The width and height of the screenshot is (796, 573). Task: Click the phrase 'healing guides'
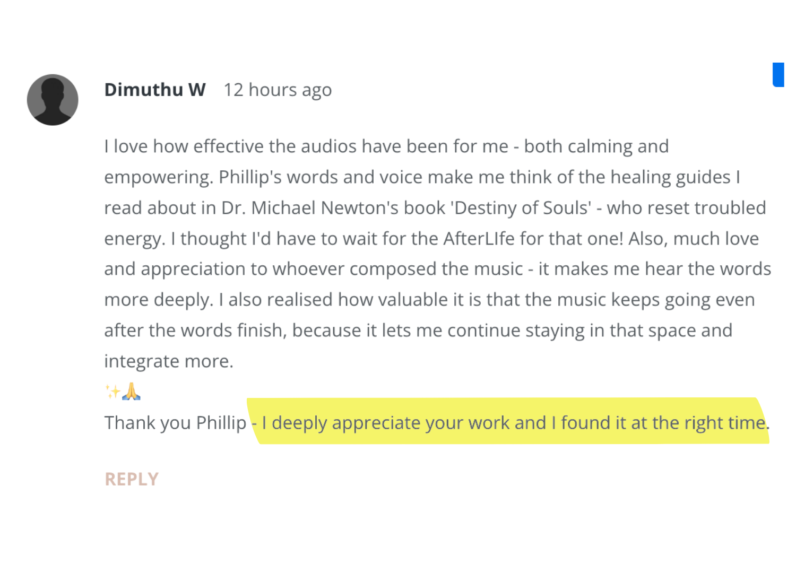671,177
